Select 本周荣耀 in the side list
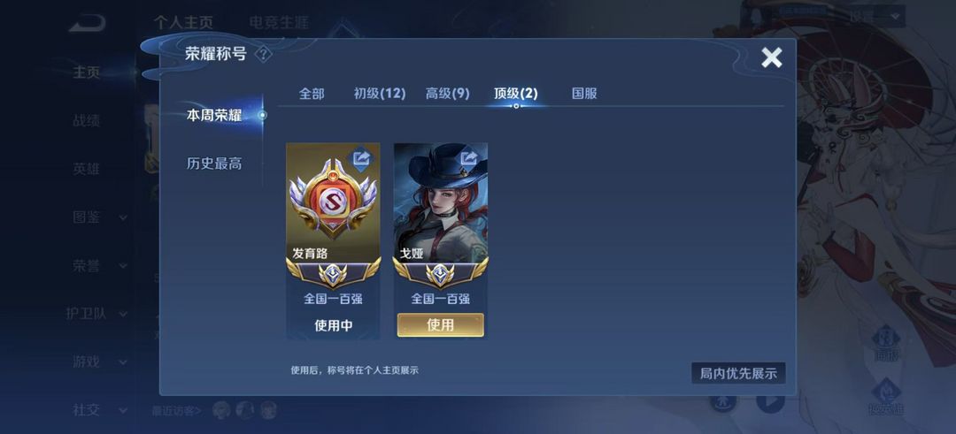The image size is (956, 434). (x=214, y=115)
